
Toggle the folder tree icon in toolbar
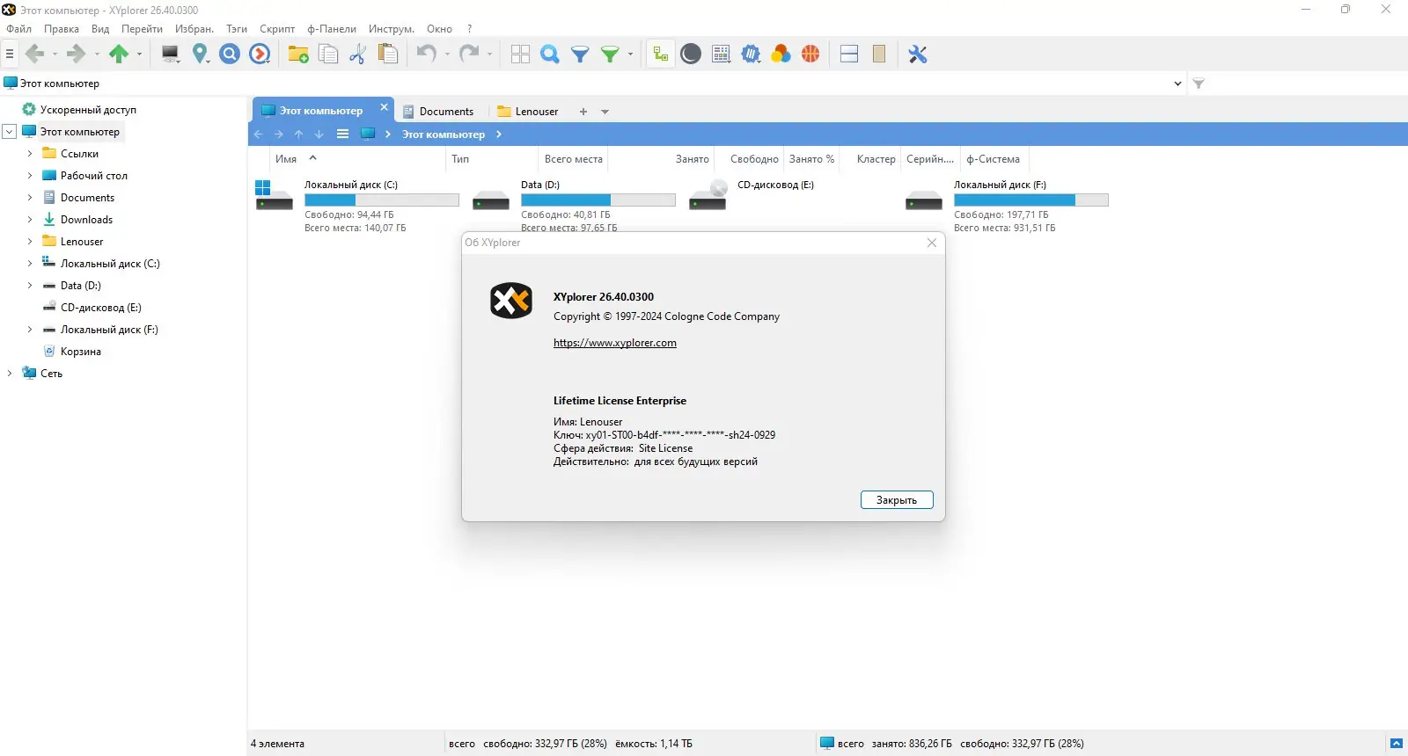tap(660, 55)
